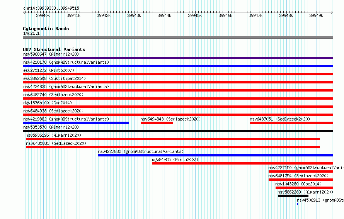Click nsv6487051 (Sedlazeck2020) label
This screenshot has height=219, width=344.
point(280,119)
